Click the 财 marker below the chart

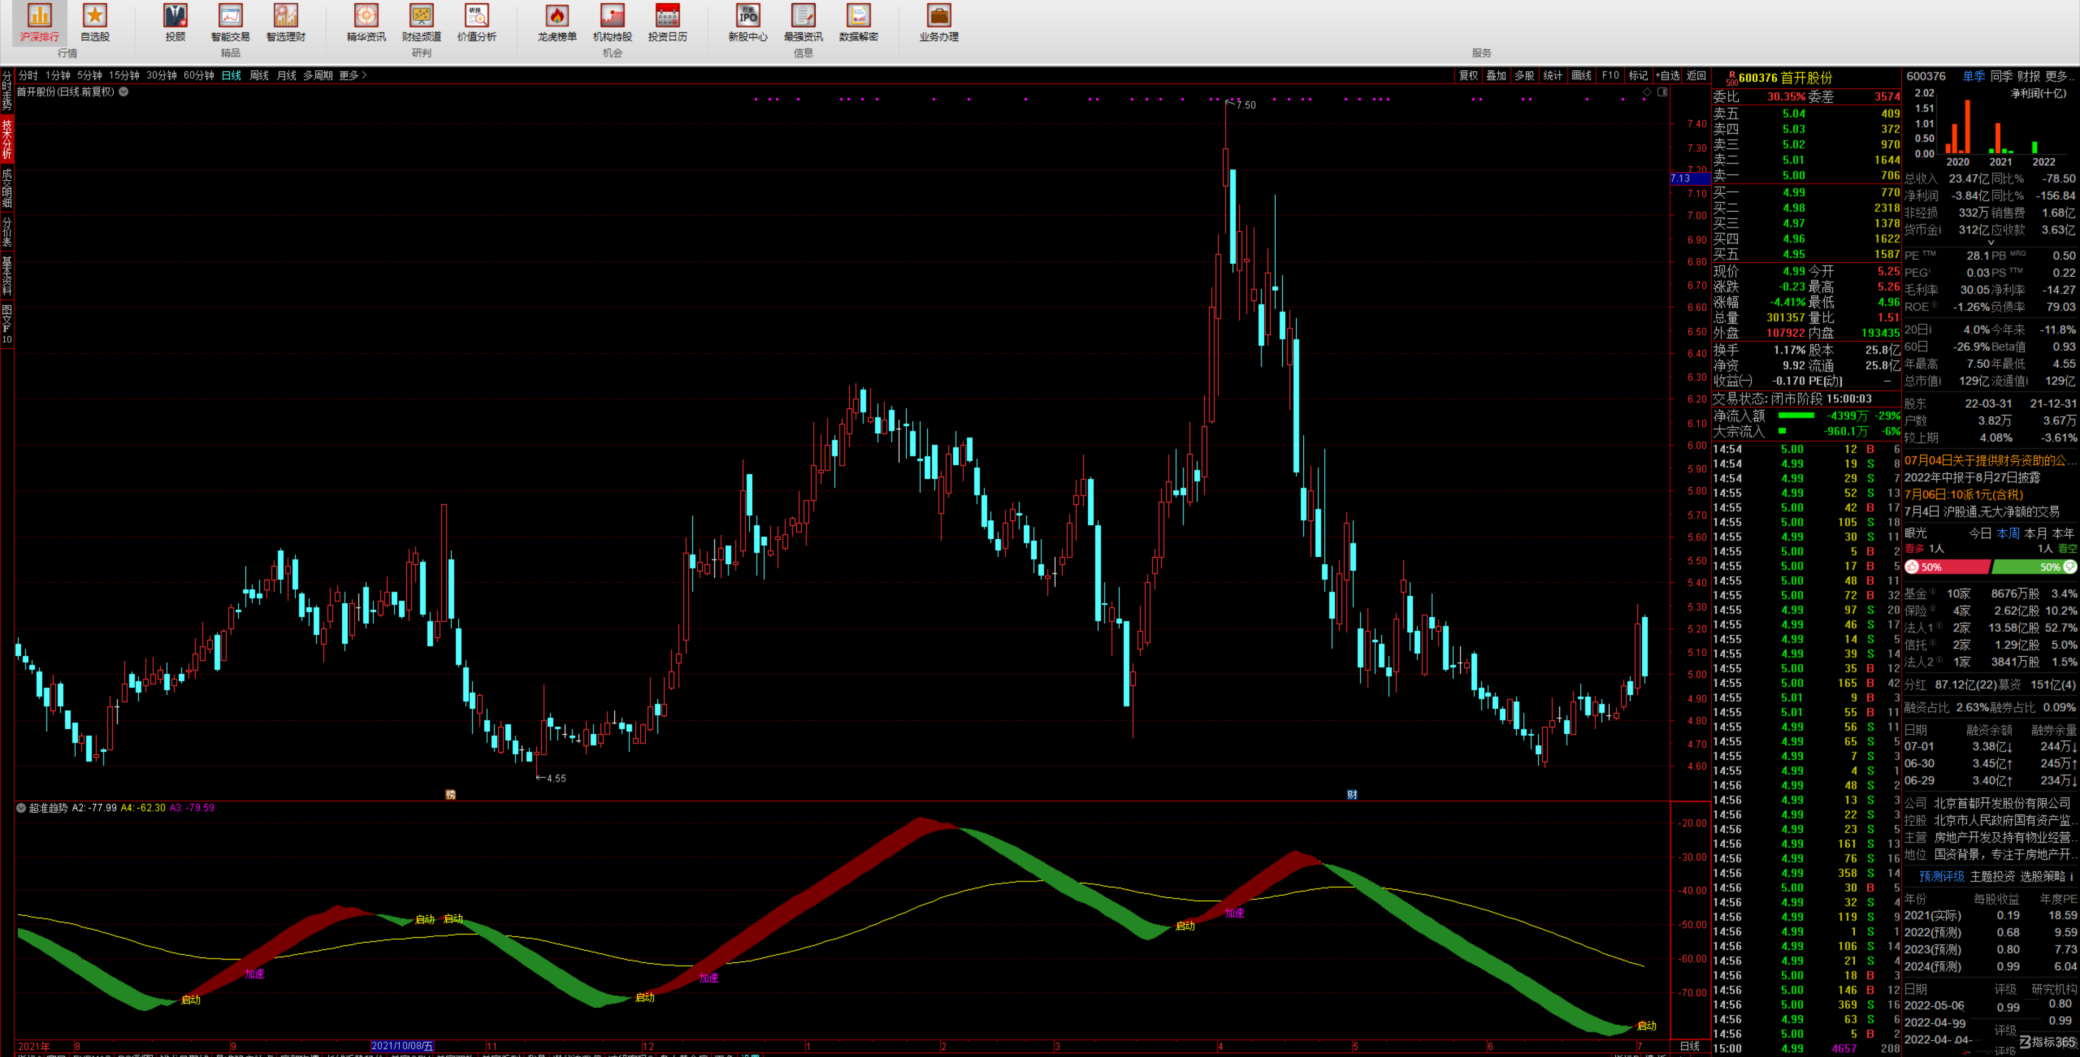pos(1351,794)
